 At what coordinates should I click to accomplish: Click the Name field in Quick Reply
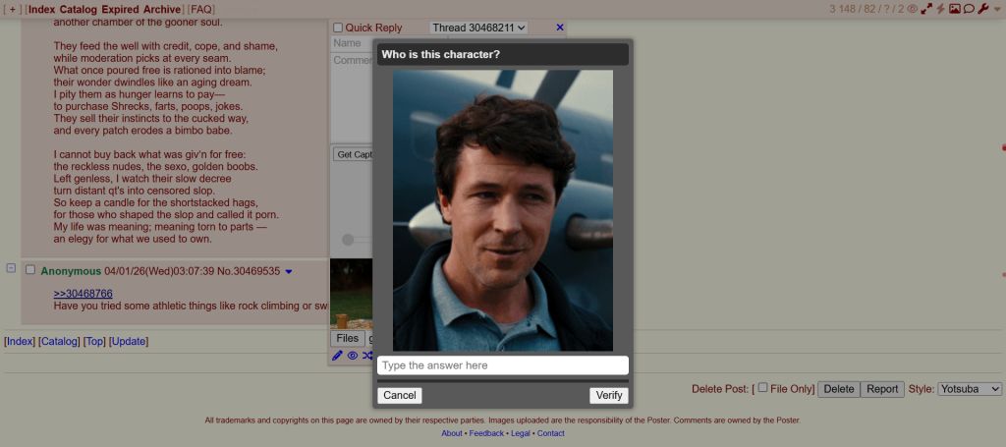[x=352, y=43]
